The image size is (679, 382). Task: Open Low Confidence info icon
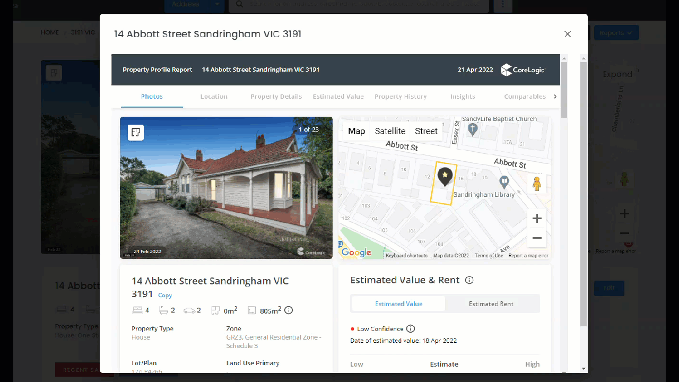tap(411, 329)
